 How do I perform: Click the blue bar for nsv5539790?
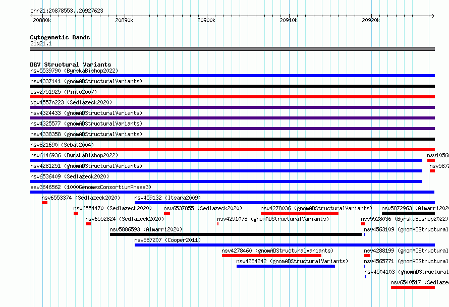click(232, 76)
